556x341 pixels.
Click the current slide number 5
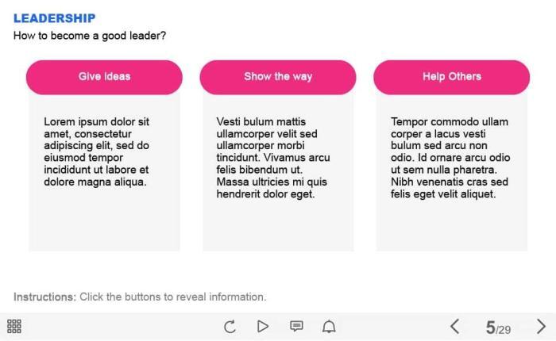490,327
